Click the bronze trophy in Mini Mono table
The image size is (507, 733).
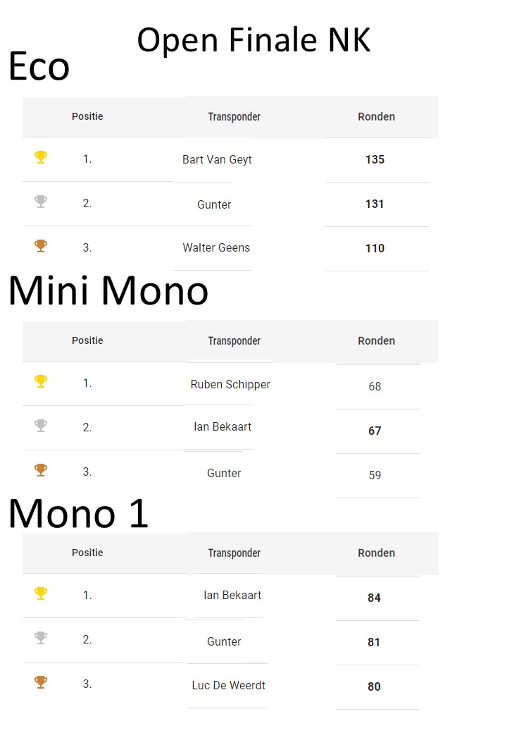point(41,470)
